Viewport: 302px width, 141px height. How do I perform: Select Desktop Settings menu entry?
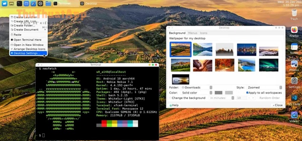[28, 53]
